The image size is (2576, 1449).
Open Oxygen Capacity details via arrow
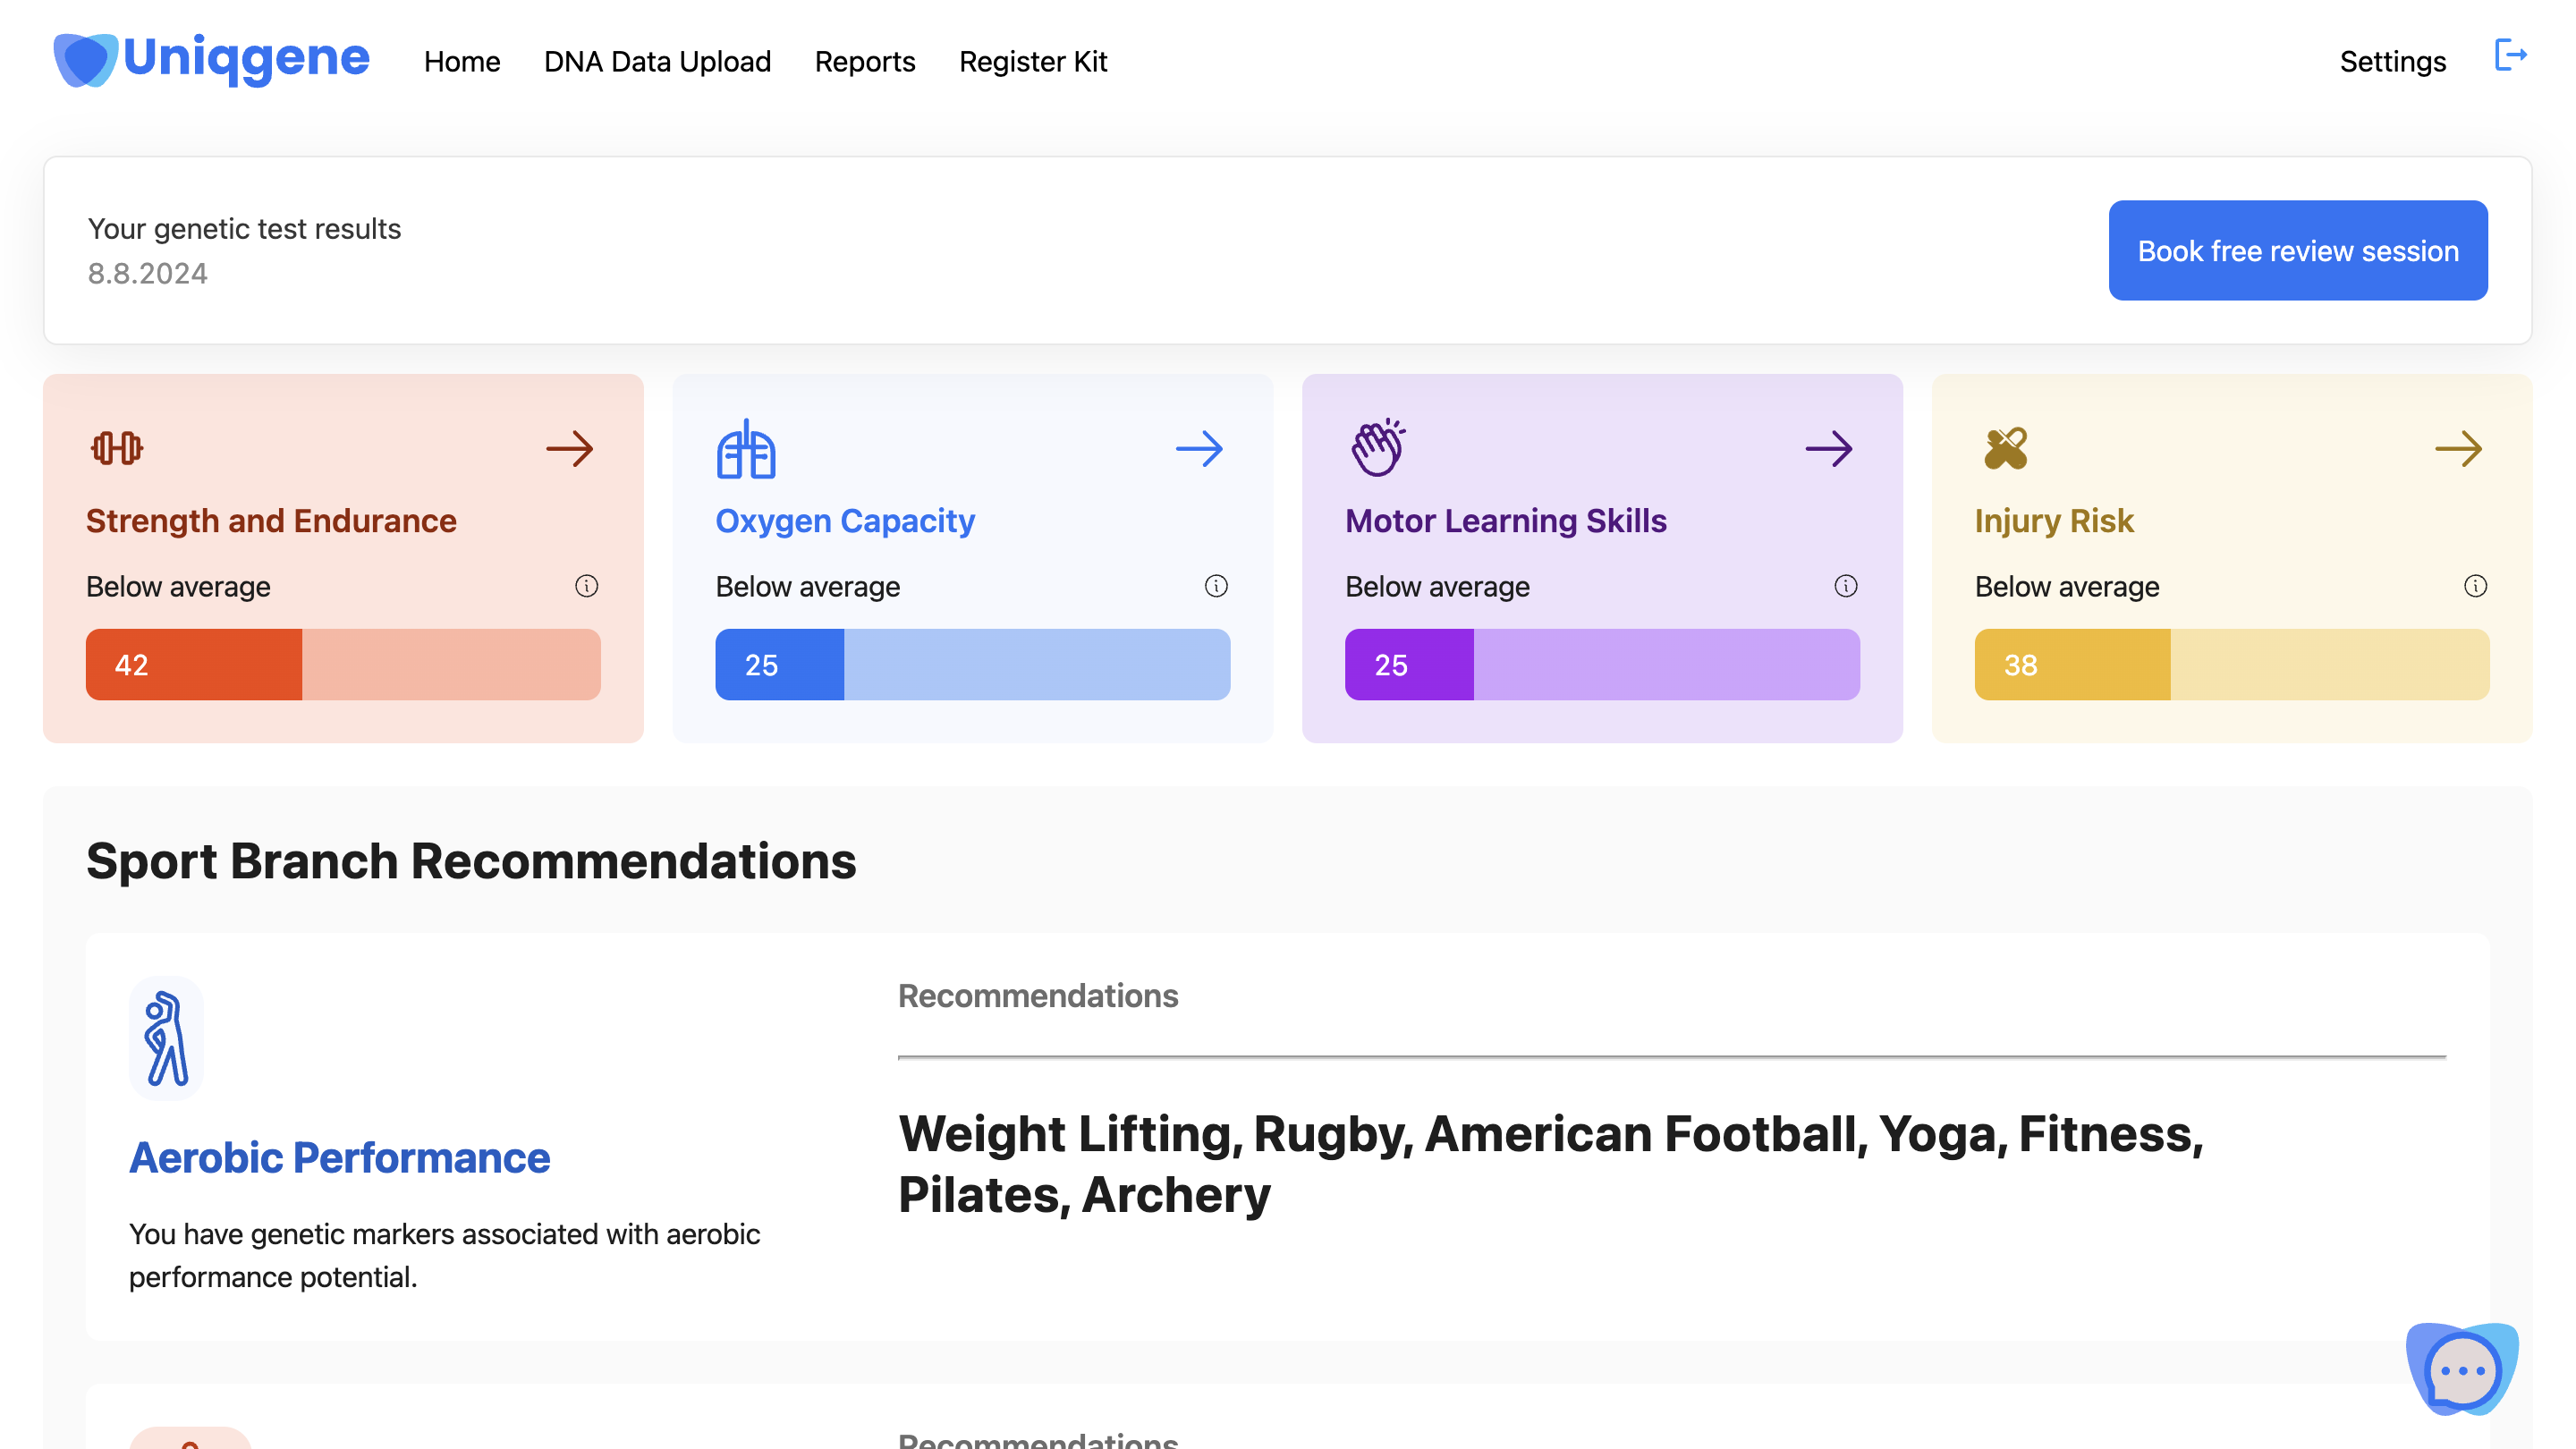coord(1200,450)
